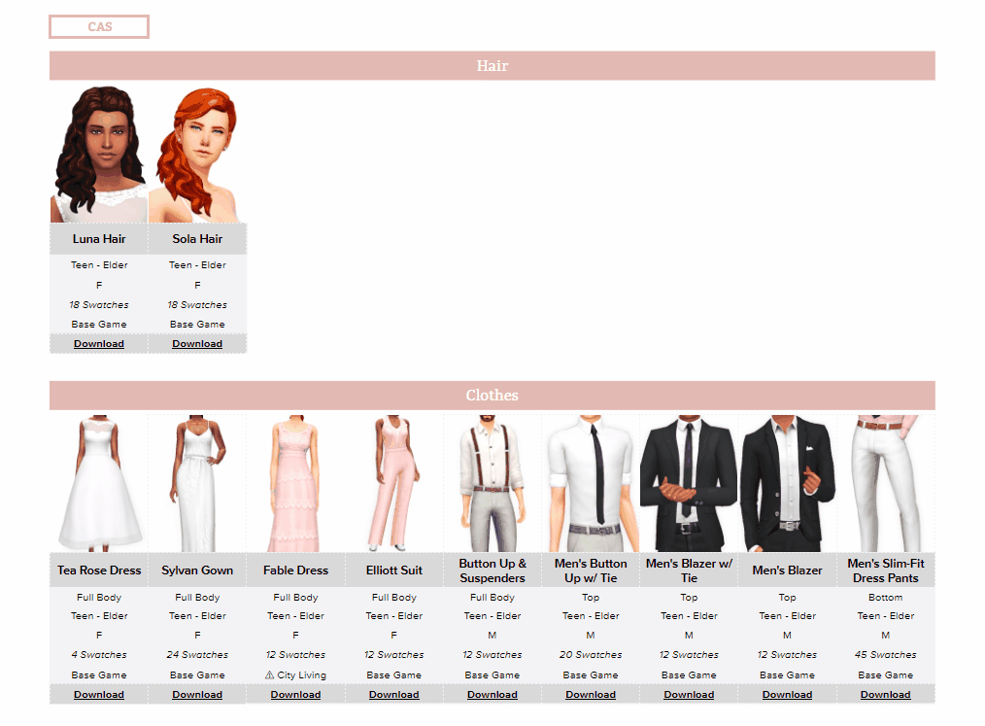Select the Sylvan Gown image
The height and width of the screenshot is (726, 985).
[x=197, y=483]
